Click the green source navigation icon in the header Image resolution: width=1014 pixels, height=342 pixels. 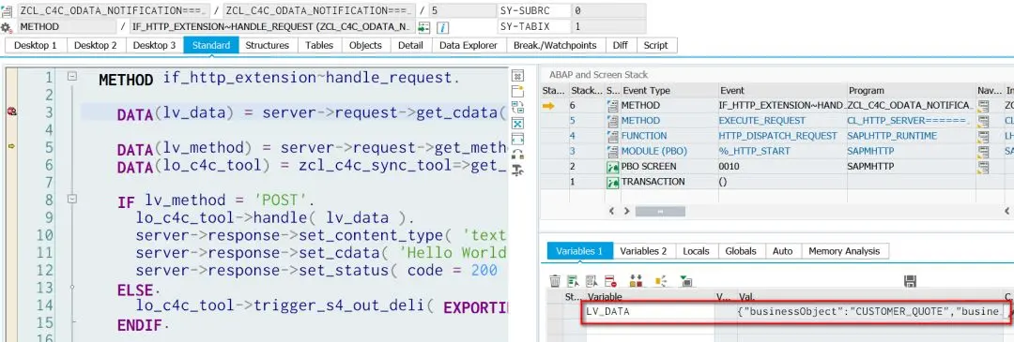[x=423, y=27]
